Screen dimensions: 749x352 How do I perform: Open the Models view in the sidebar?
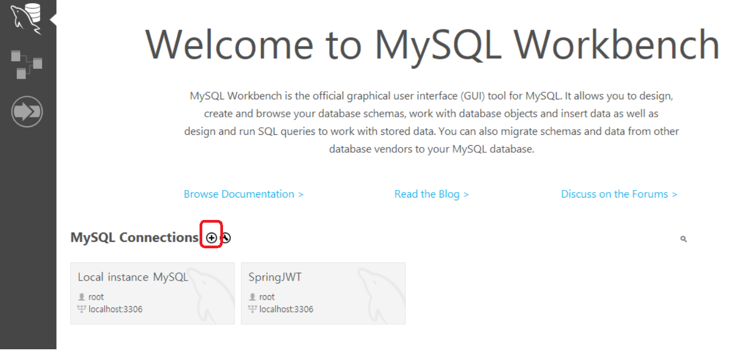[27, 64]
